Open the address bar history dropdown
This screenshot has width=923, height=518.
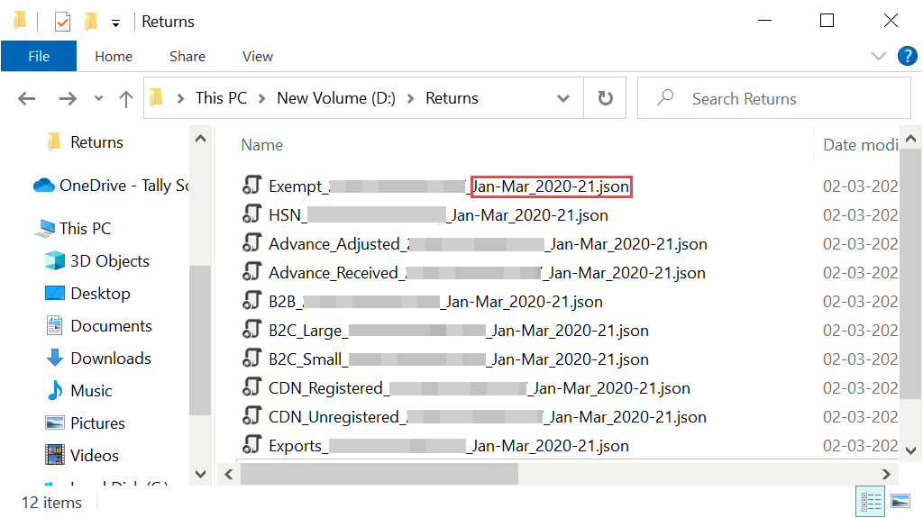pos(563,98)
